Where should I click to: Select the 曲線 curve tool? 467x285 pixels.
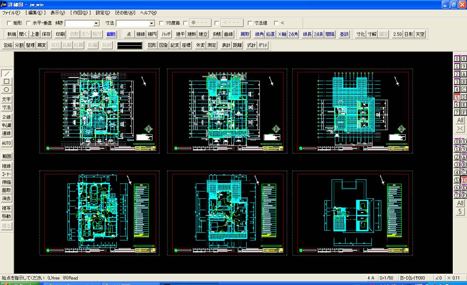click(x=228, y=34)
